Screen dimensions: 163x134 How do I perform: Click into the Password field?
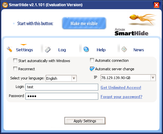click(x=62, y=96)
